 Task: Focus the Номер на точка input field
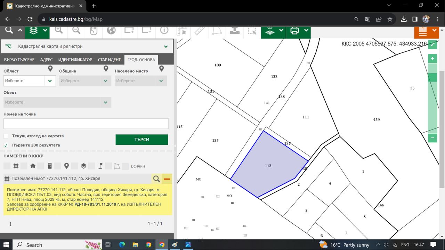(86, 124)
